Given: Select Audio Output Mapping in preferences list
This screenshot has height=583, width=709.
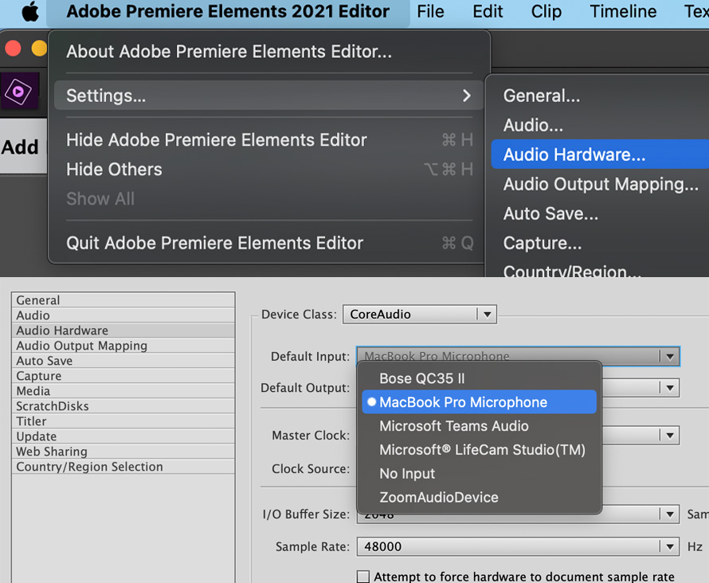Looking at the screenshot, I should click(123, 346).
